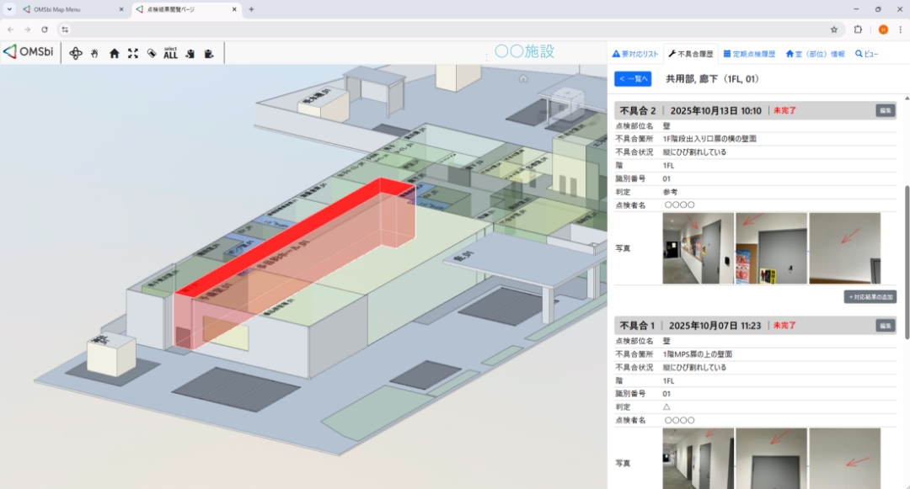The width and height of the screenshot is (910, 489).
Task: Select the pan hand tool
Action: pyautogui.click(x=94, y=53)
